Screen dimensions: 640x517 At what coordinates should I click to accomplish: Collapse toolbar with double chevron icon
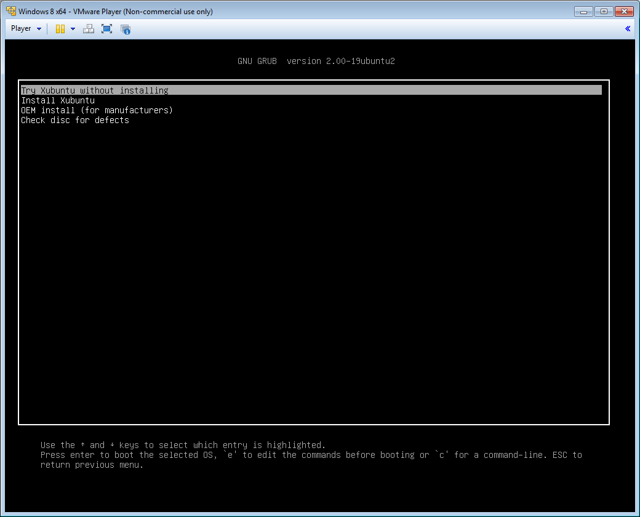click(x=628, y=28)
